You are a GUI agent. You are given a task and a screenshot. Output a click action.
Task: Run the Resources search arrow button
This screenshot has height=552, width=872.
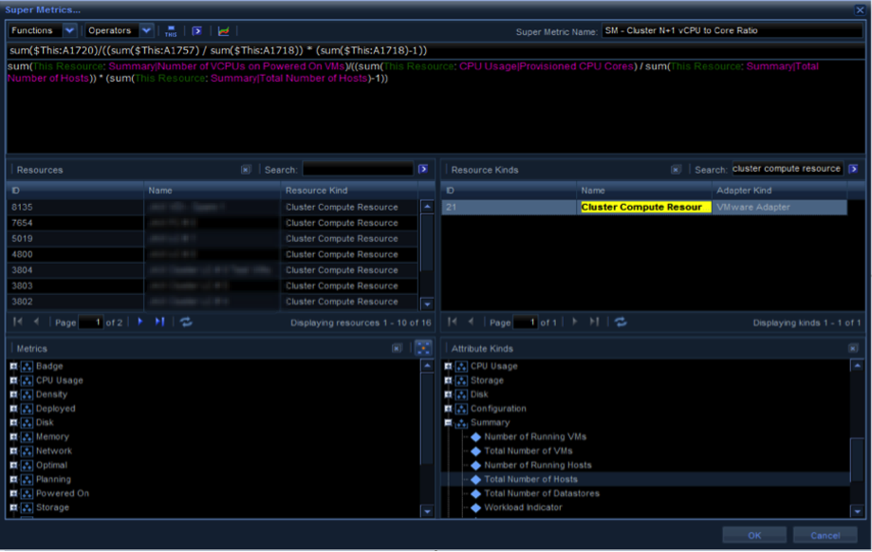423,170
